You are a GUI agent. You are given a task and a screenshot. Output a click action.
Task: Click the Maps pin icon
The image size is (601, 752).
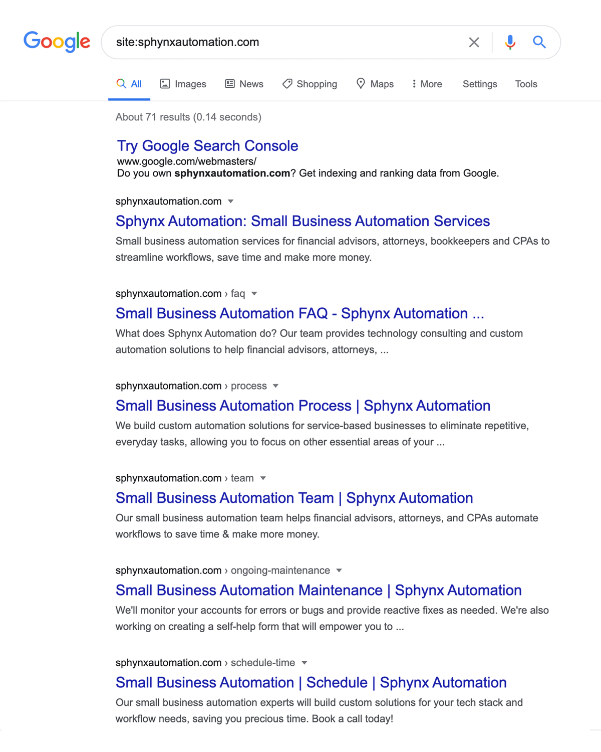[x=362, y=84]
